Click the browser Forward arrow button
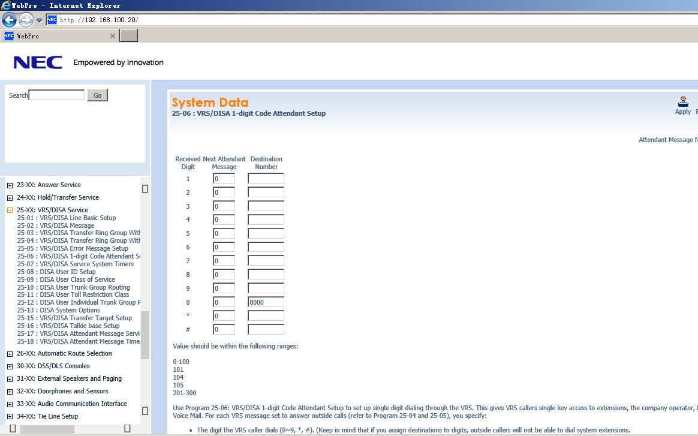Image resolution: width=698 pixels, height=436 pixels. pos(26,20)
